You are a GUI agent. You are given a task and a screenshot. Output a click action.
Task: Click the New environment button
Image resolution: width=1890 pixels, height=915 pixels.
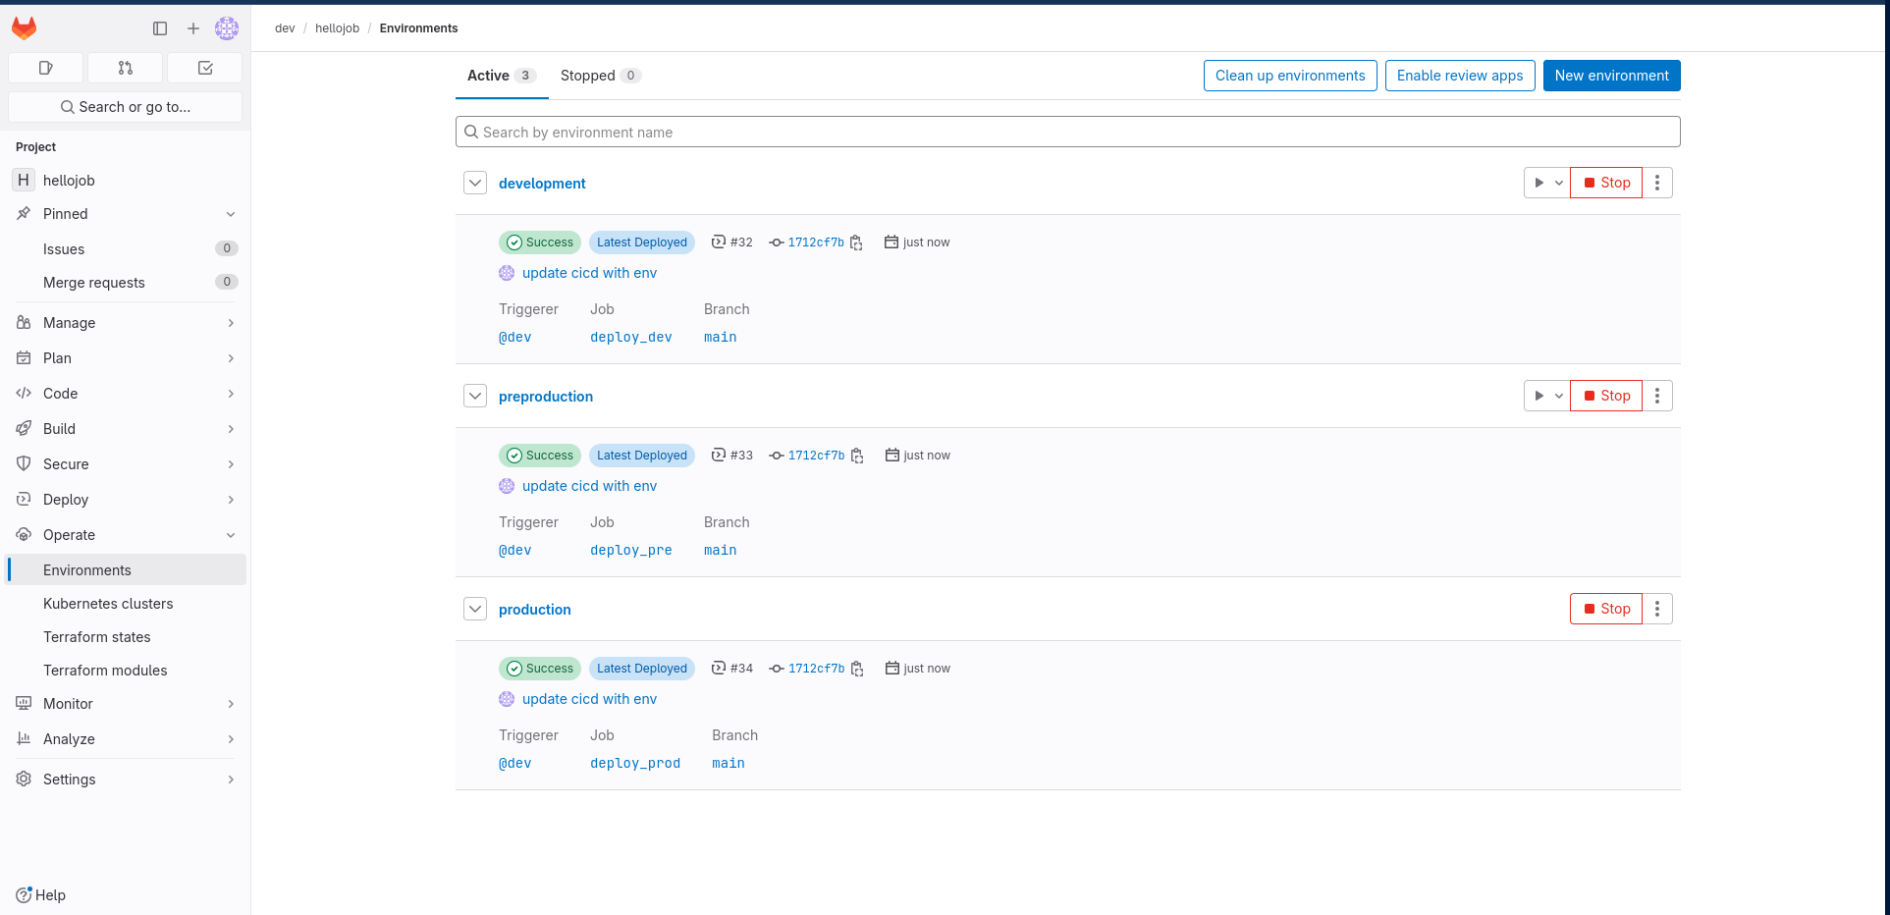coord(1611,76)
